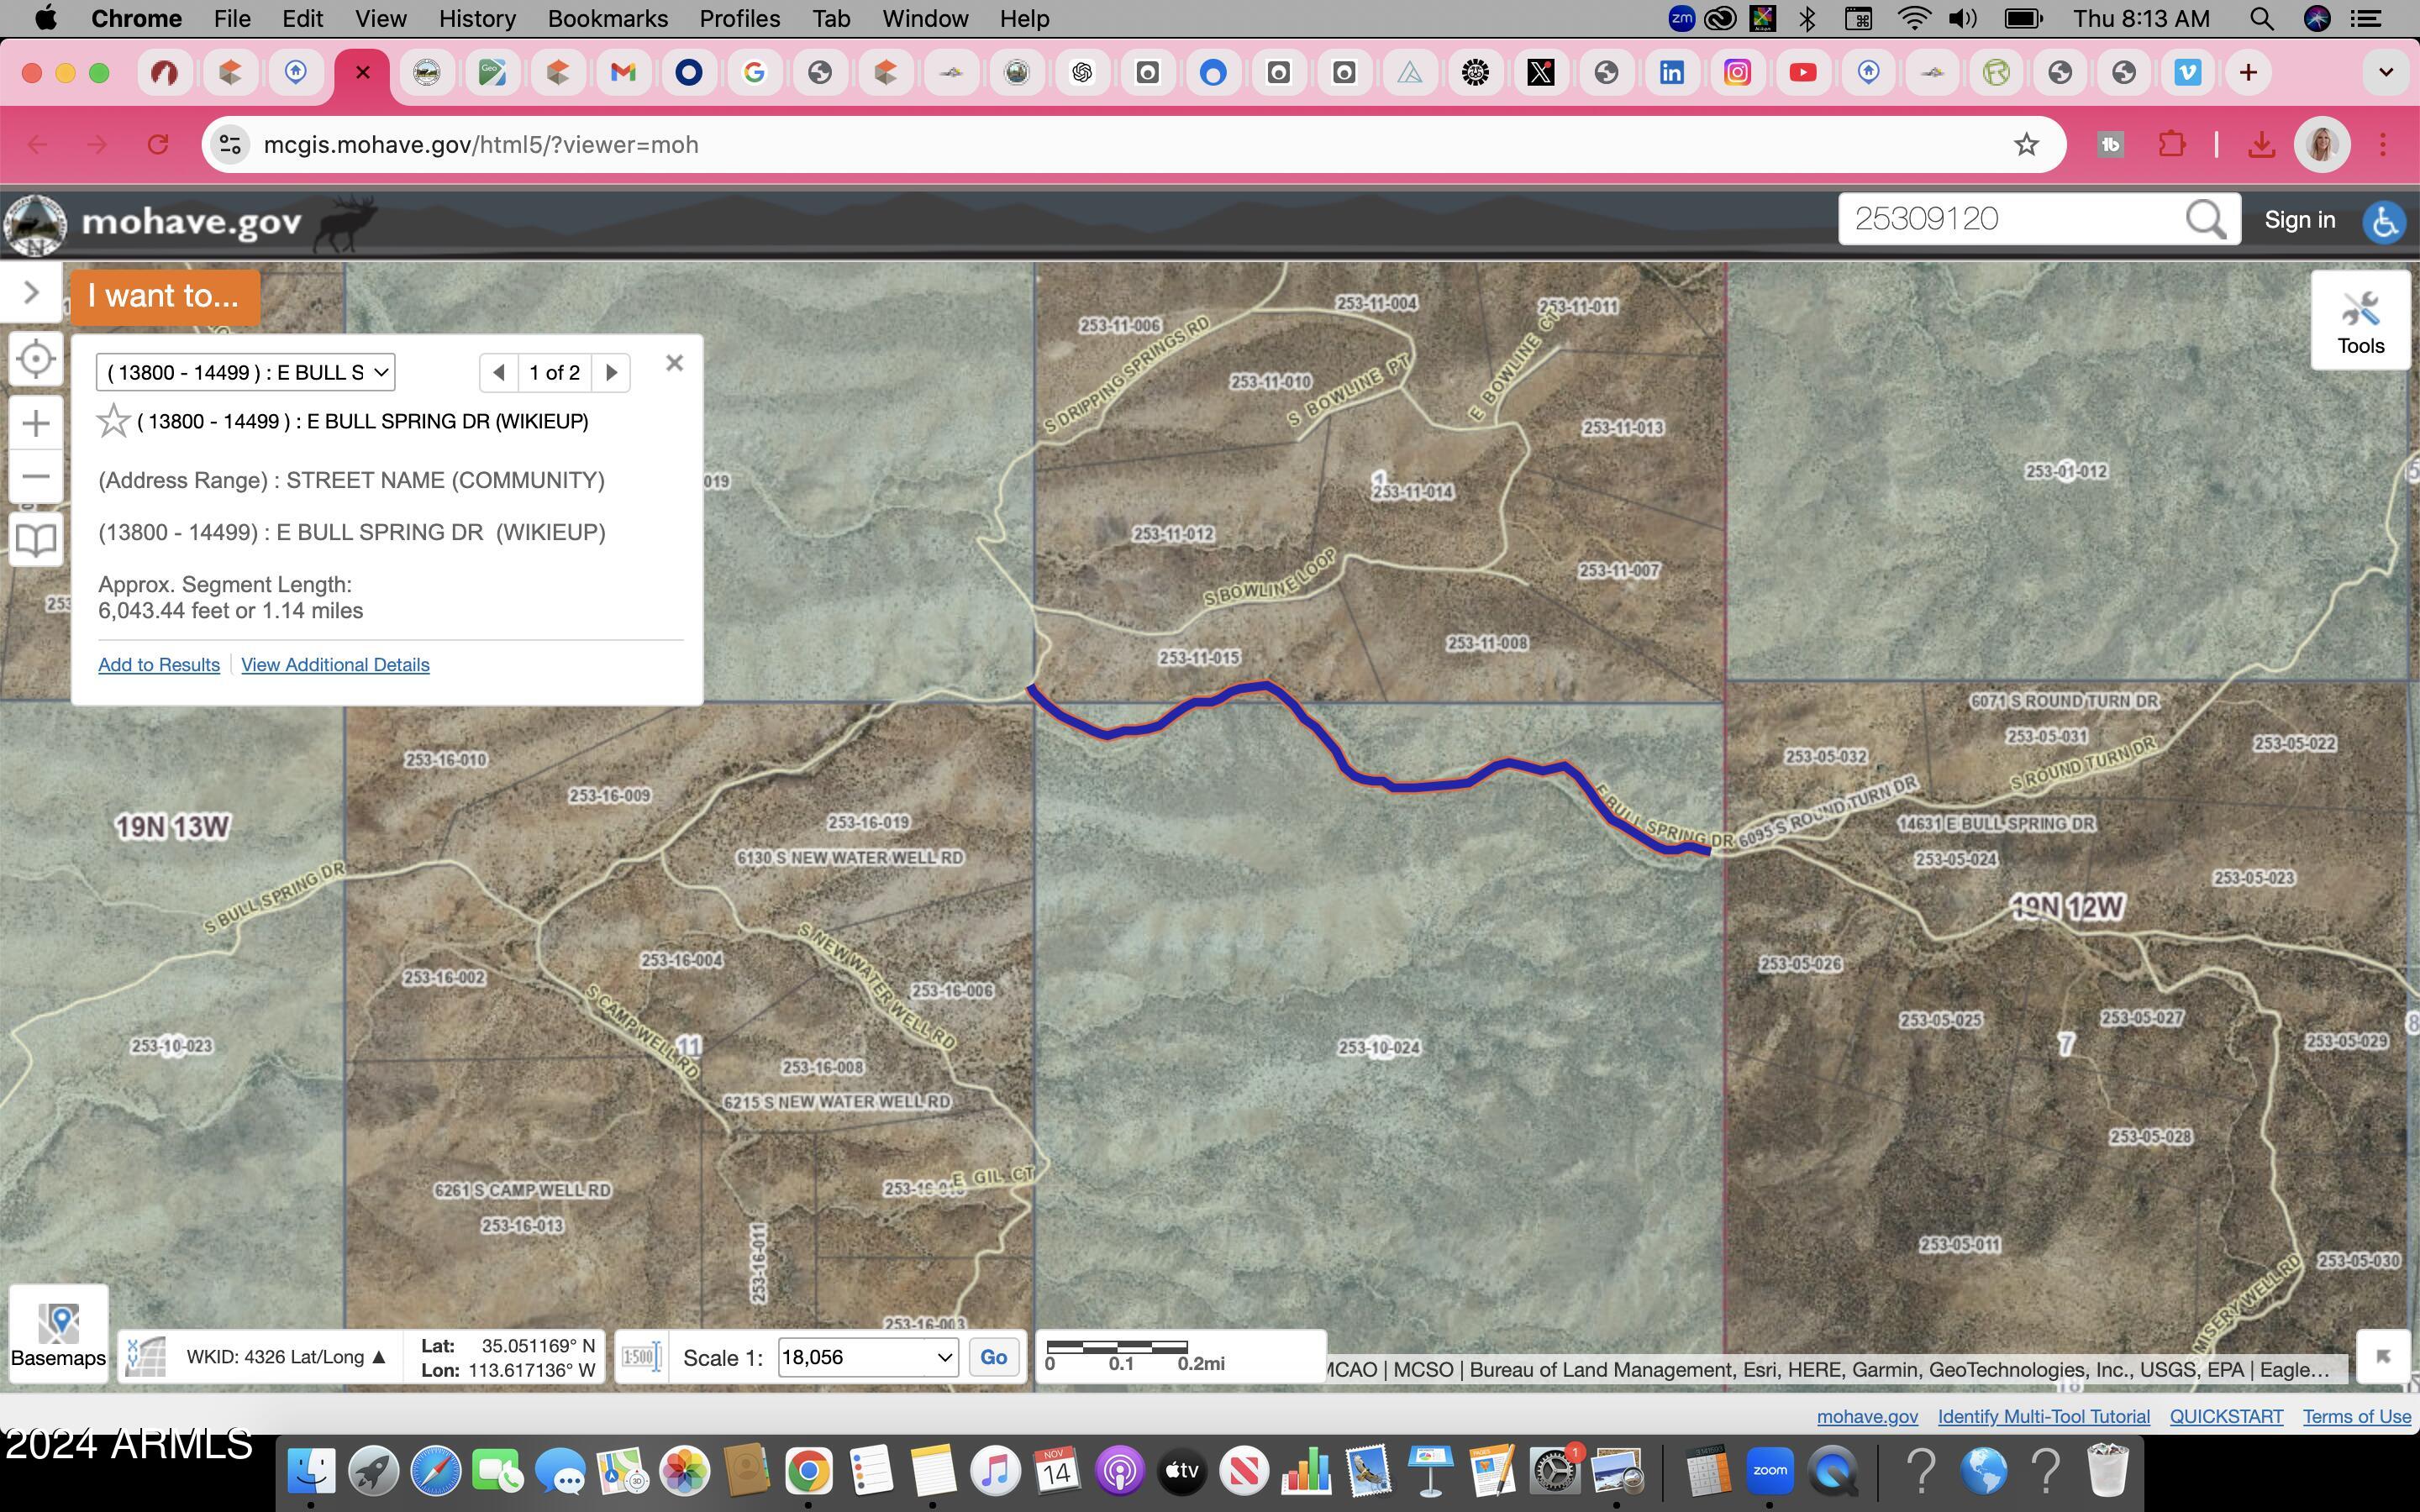Screen dimensions: 2420x1512
Task: Open the 'I want to...' menu
Action: pos(163,295)
